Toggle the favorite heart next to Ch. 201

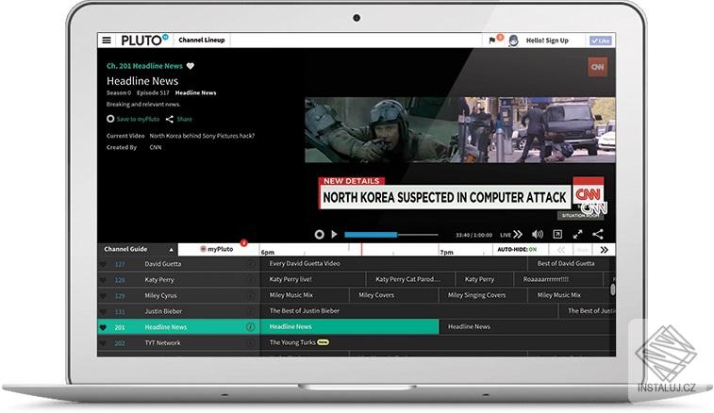[x=191, y=66]
